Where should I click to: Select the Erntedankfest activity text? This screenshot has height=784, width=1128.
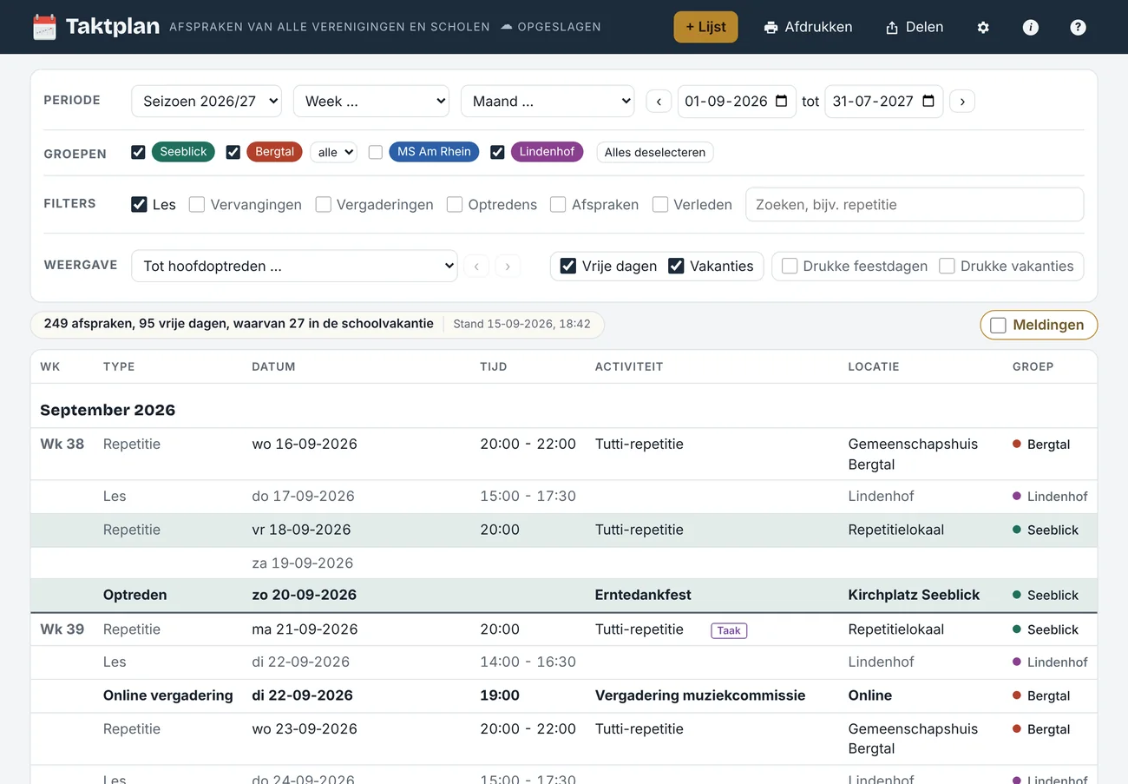[x=643, y=596]
